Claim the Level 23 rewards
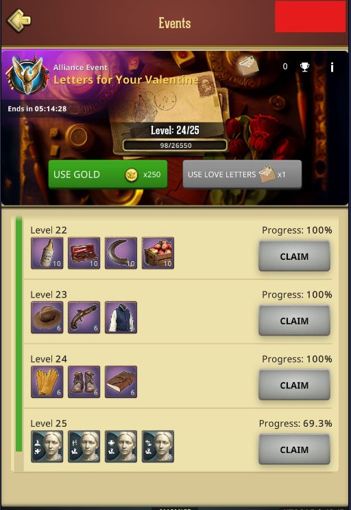351x510 pixels. pos(294,320)
